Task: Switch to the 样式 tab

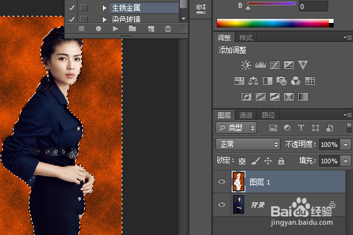Action: coord(246,38)
